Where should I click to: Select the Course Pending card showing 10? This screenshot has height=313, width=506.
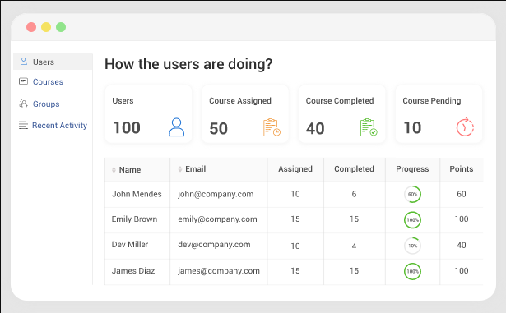[x=439, y=114]
